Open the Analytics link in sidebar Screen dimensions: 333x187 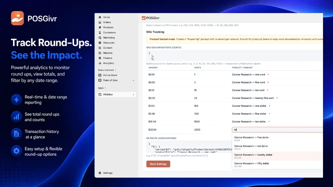point(108,63)
